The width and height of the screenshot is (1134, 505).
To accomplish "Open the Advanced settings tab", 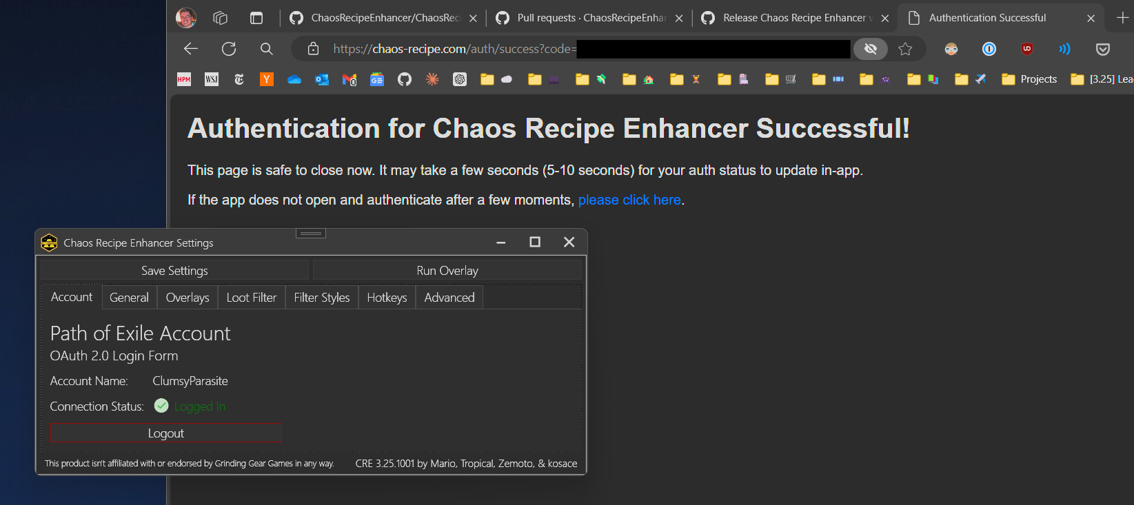I will [x=449, y=298].
